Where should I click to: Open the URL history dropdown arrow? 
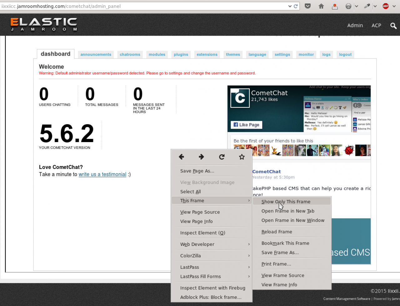pyautogui.click(x=290, y=6)
